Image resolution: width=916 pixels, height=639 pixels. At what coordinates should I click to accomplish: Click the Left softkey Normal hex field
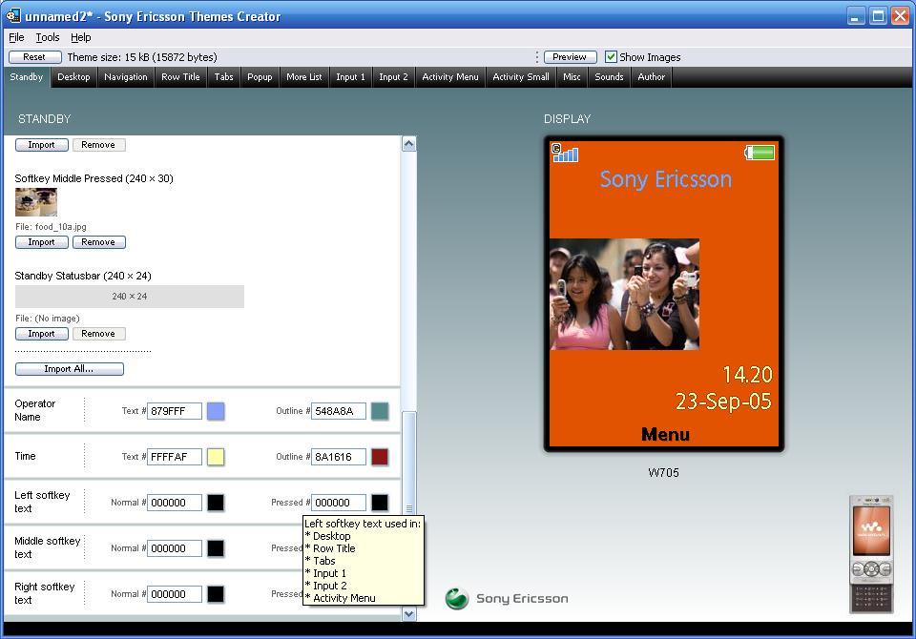click(x=174, y=503)
